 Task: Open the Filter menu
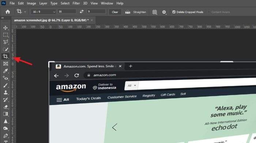76,3
